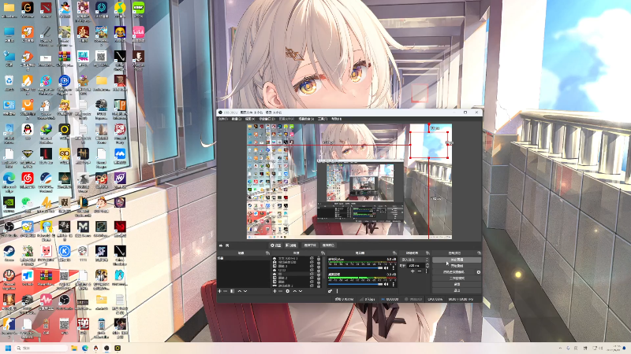Pop out the Controls dock header icon
Viewport: 631px width, 354px height.
[479, 253]
